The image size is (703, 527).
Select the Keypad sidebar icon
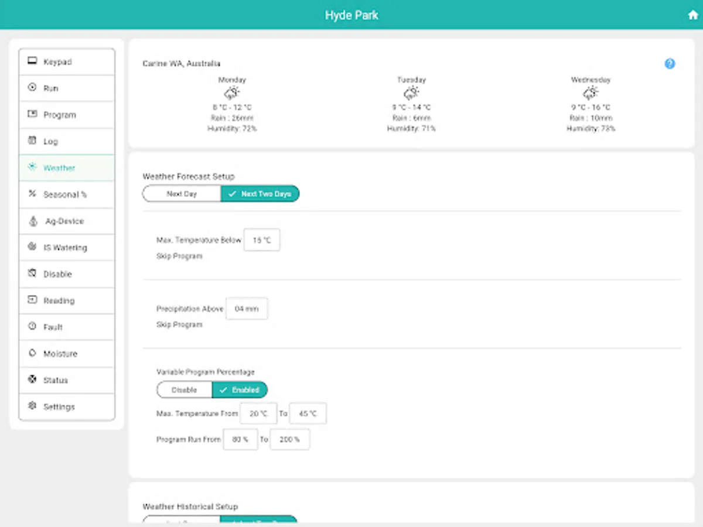tap(32, 61)
